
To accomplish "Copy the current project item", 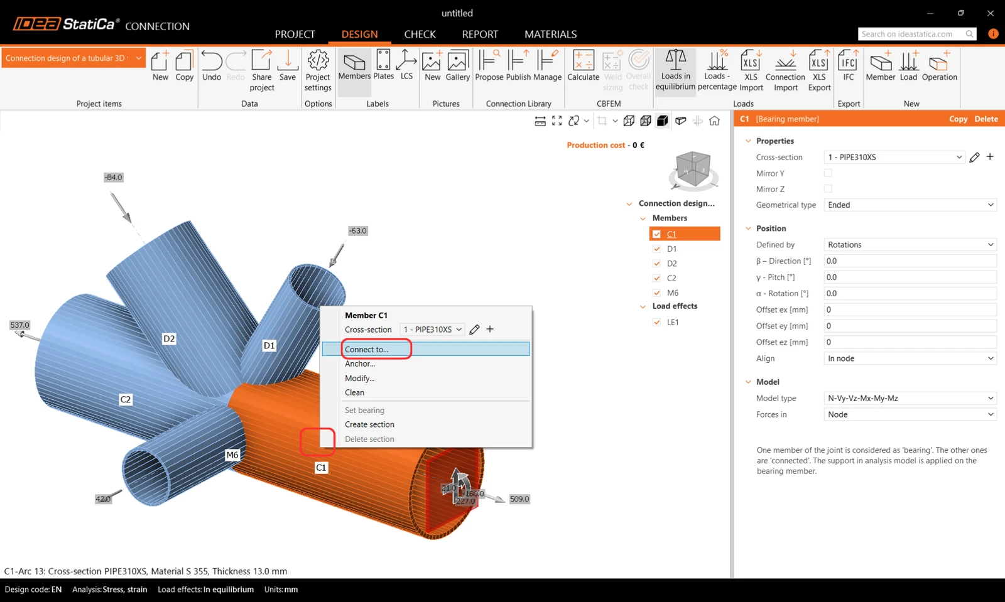I will [x=184, y=67].
